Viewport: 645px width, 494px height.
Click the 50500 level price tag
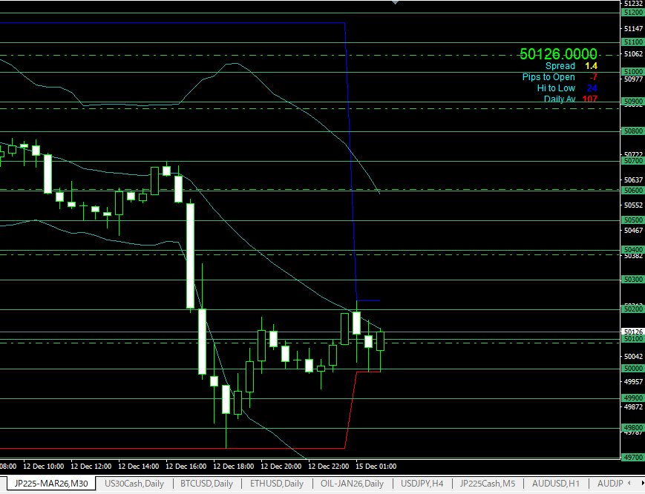tap(633, 220)
